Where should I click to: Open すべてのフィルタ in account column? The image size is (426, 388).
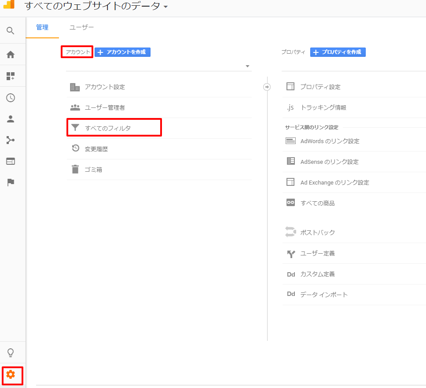pyautogui.click(x=108, y=128)
